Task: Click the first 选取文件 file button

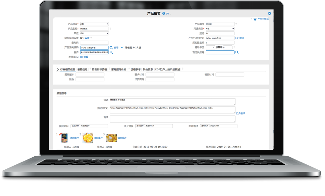Action: pyautogui.click(x=75, y=126)
